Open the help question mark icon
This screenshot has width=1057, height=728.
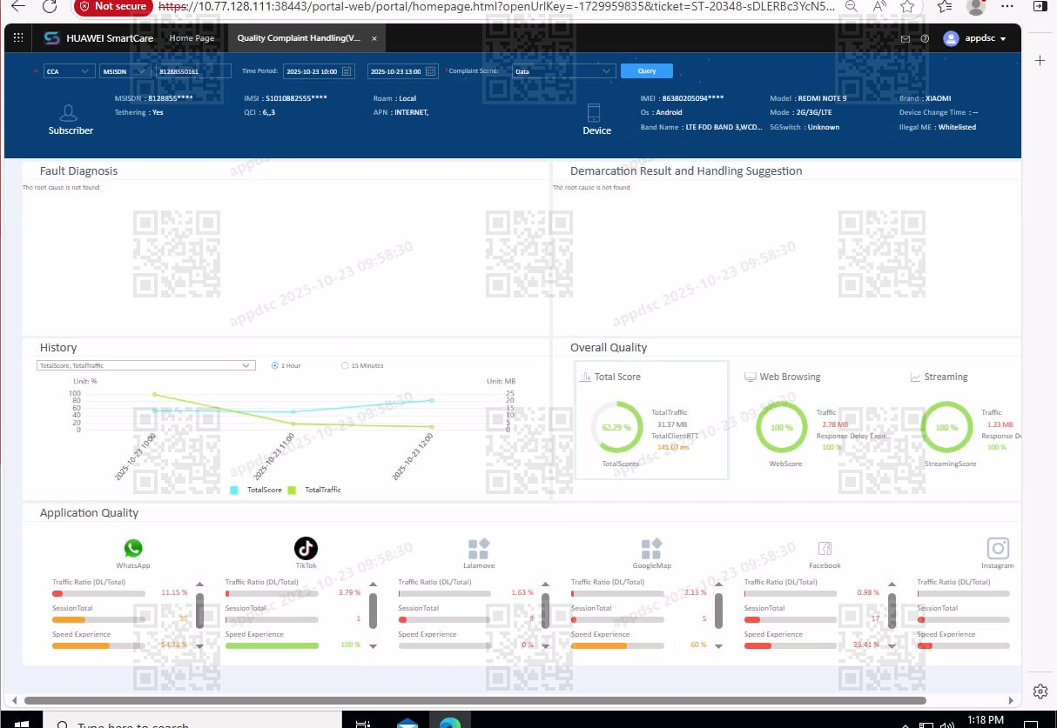(x=925, y=38)
